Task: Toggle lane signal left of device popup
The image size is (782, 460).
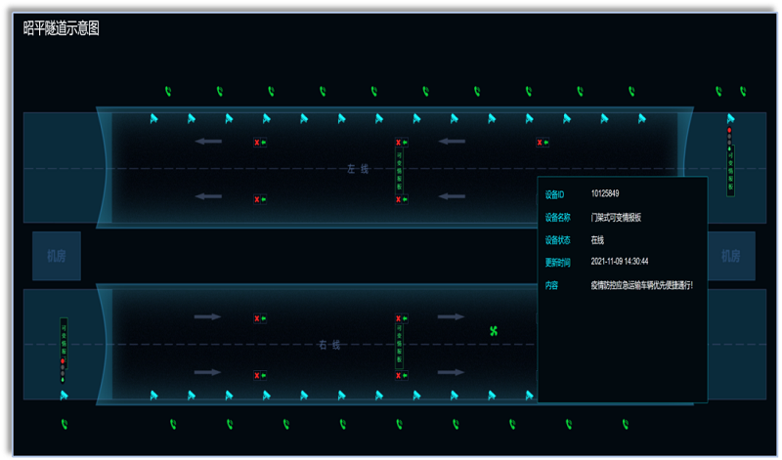Action: (542, 143)
